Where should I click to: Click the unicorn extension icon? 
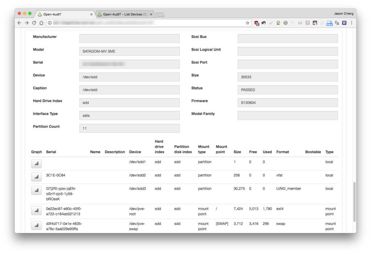315,23
